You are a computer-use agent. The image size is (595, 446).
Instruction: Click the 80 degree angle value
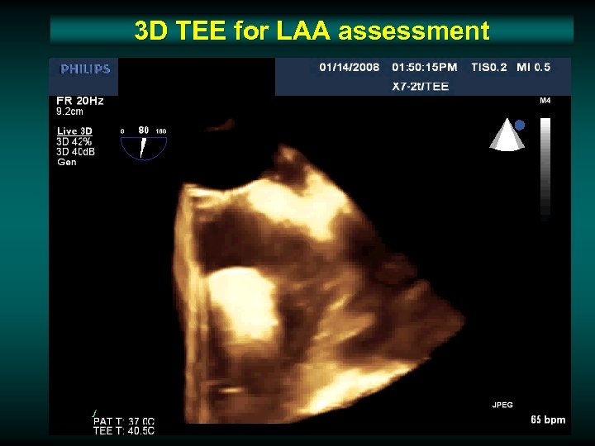tap(144, 130)
